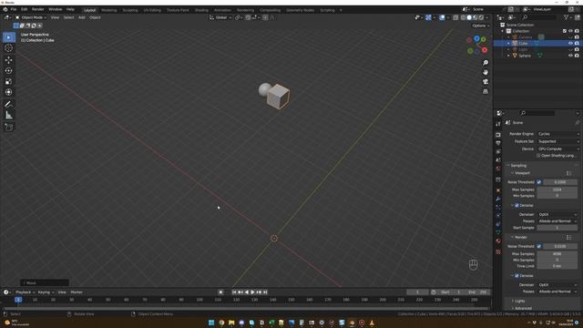Switch to the Modeling workspace tab
Image resolution: width=583 pixels, height=328 pixels.
[109, 10]
